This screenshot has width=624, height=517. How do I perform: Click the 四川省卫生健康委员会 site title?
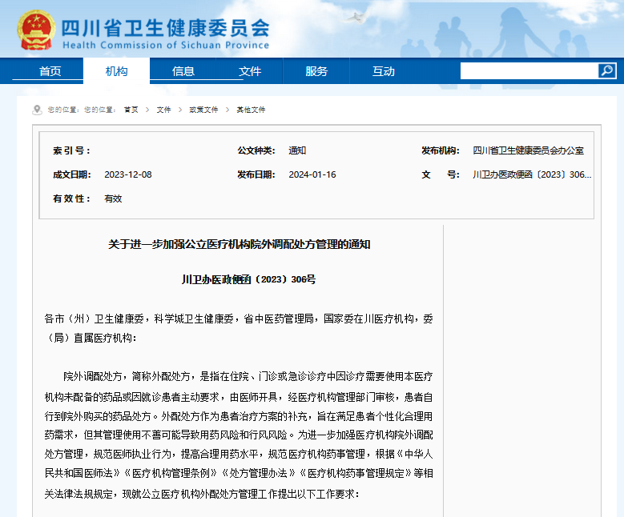[166, 28]
